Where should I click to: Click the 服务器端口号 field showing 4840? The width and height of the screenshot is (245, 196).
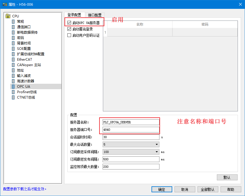click(131, 130)
